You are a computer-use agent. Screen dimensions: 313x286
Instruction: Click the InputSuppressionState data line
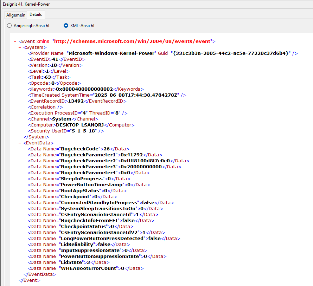[x=88, y=251]
